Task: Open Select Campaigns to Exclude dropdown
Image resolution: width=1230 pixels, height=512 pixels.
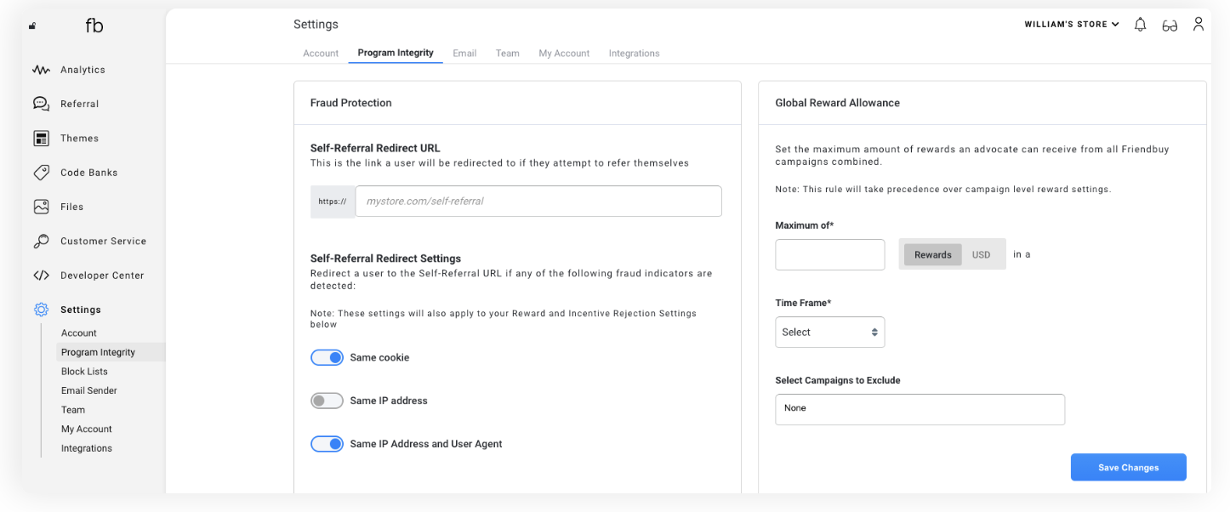Action: [x=920, y=409]
